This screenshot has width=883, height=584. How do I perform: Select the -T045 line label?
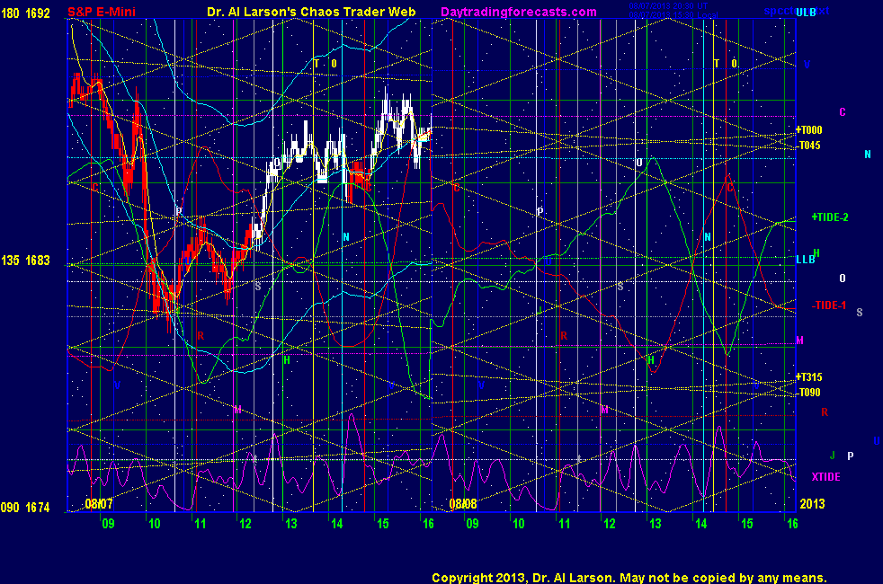click(x=809, y=146)
